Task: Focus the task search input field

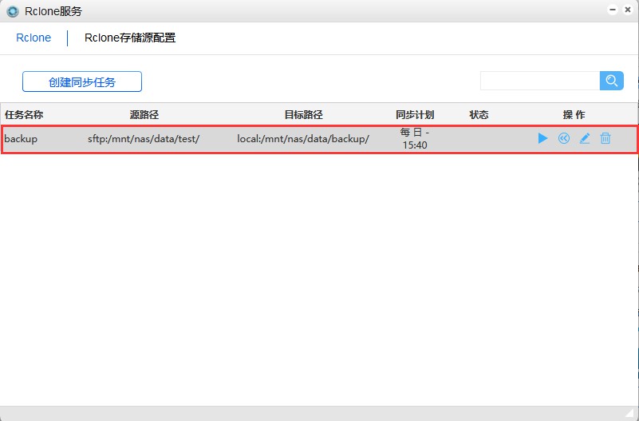Action: (x=539, y=81)
